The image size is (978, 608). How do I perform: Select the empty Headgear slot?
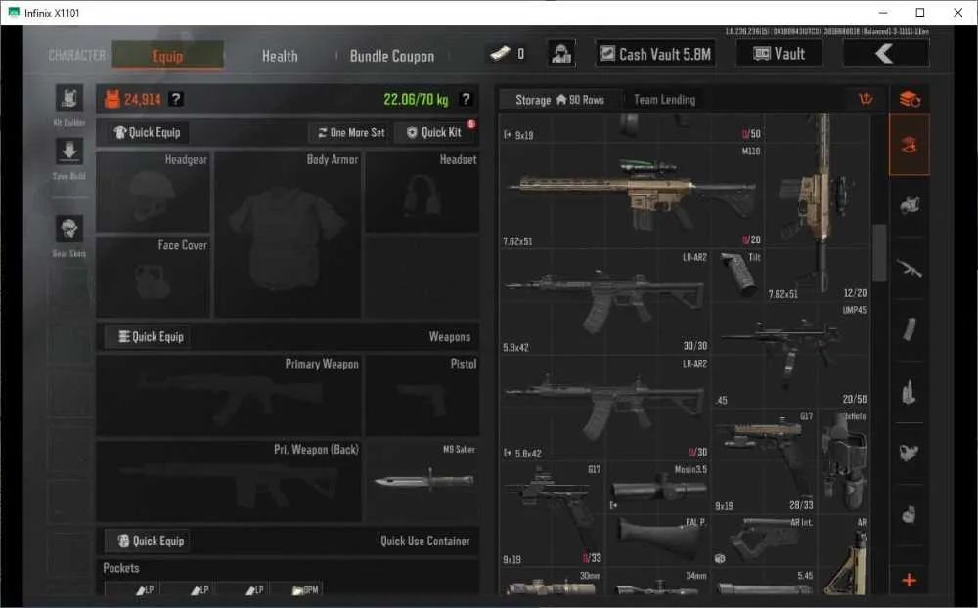tap(153, 192)
